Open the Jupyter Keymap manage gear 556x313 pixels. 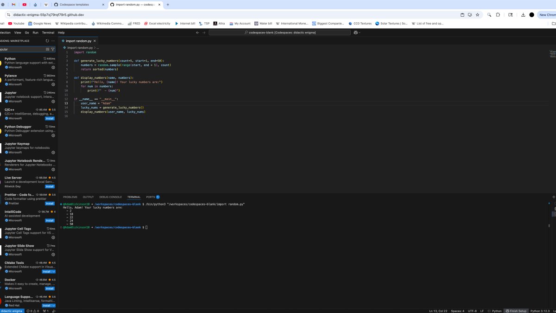53,152
